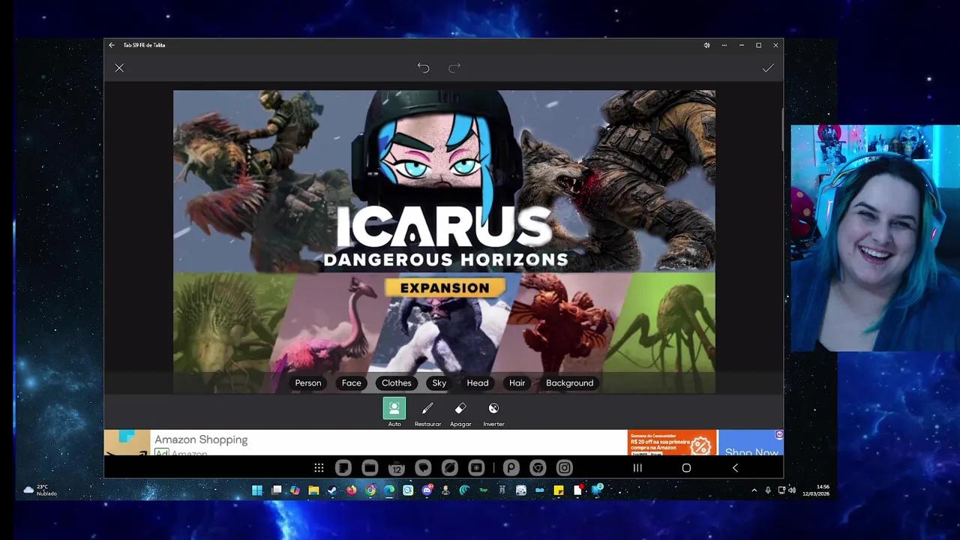
Task: Open the Calendar app showing 12
Action: click(x=397, y=468)
